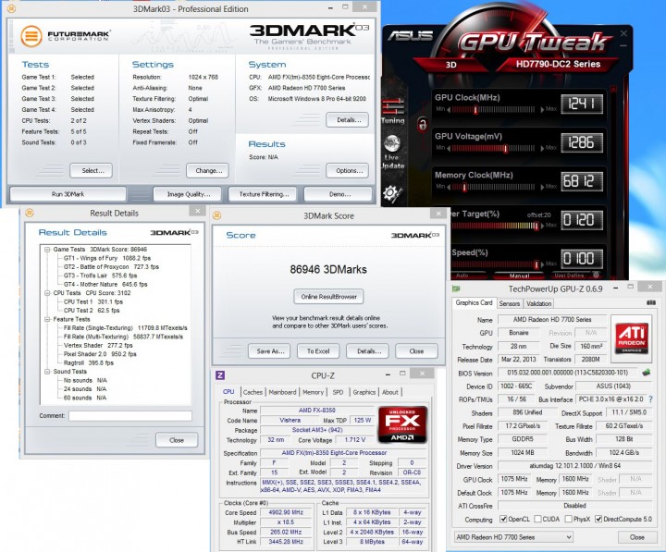The image size is (666, 552).
Task: Click the Futuremark orange logo icon
Action: [x=31, y=36]
